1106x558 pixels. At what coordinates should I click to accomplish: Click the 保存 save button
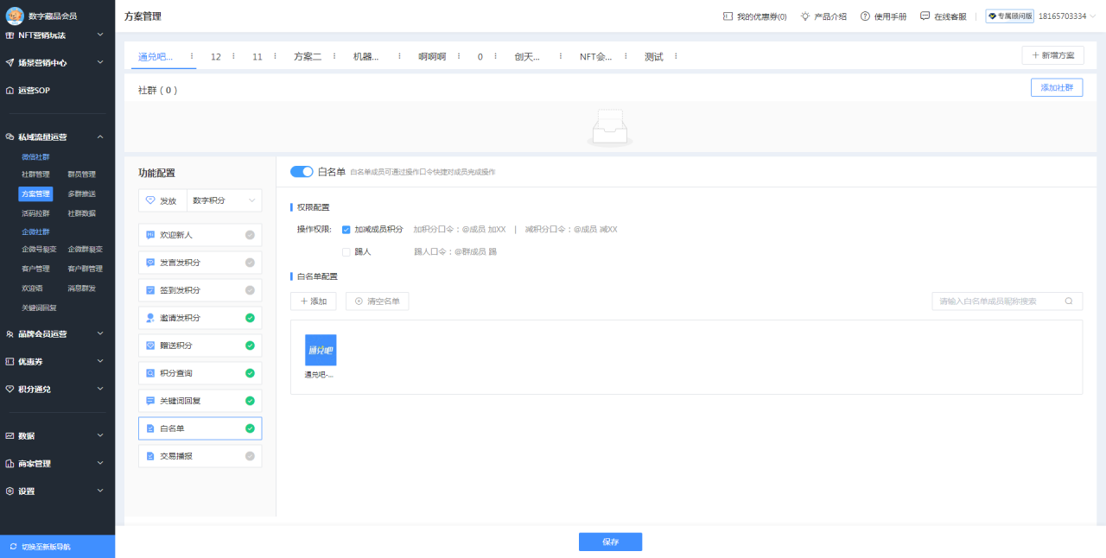pos(610,542)
